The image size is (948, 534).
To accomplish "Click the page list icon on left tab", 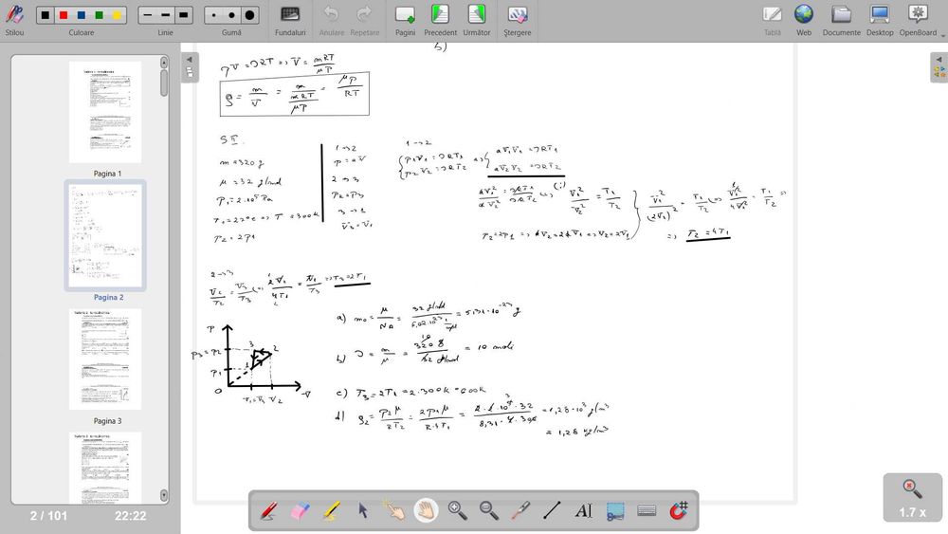I will [x=190, y=73].
